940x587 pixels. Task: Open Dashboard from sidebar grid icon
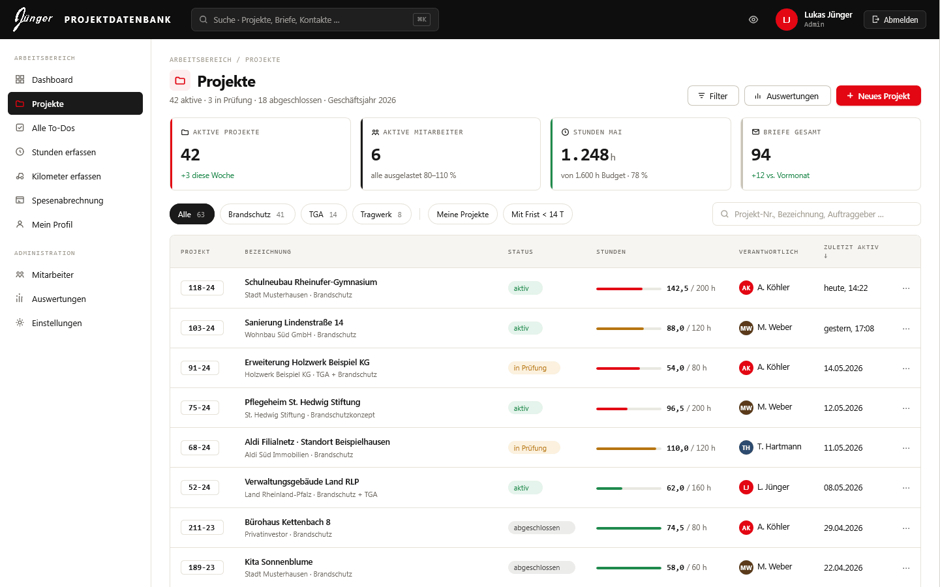75,80
